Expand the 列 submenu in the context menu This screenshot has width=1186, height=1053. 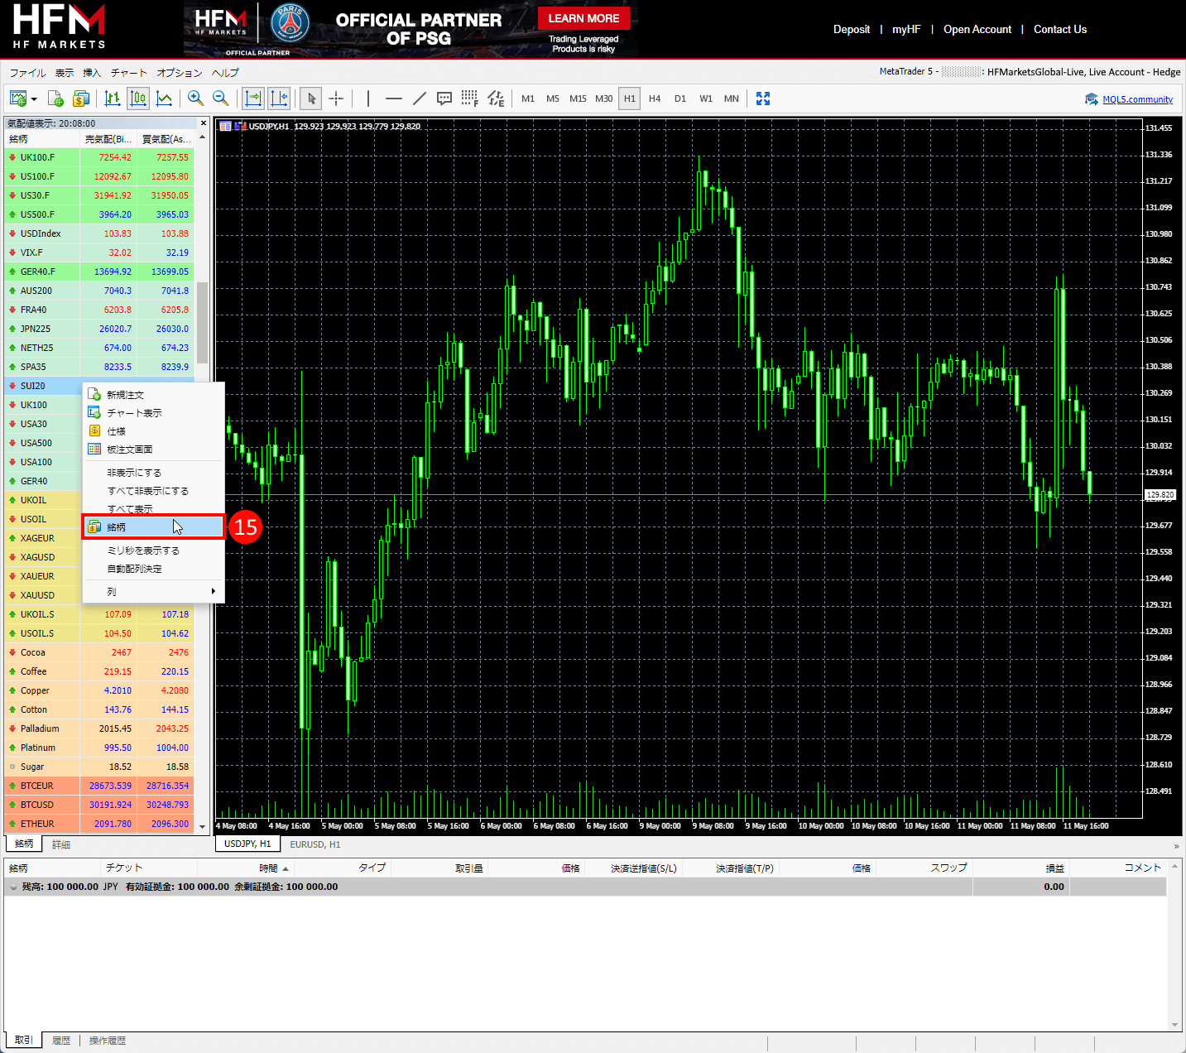[x=213, y=591]
